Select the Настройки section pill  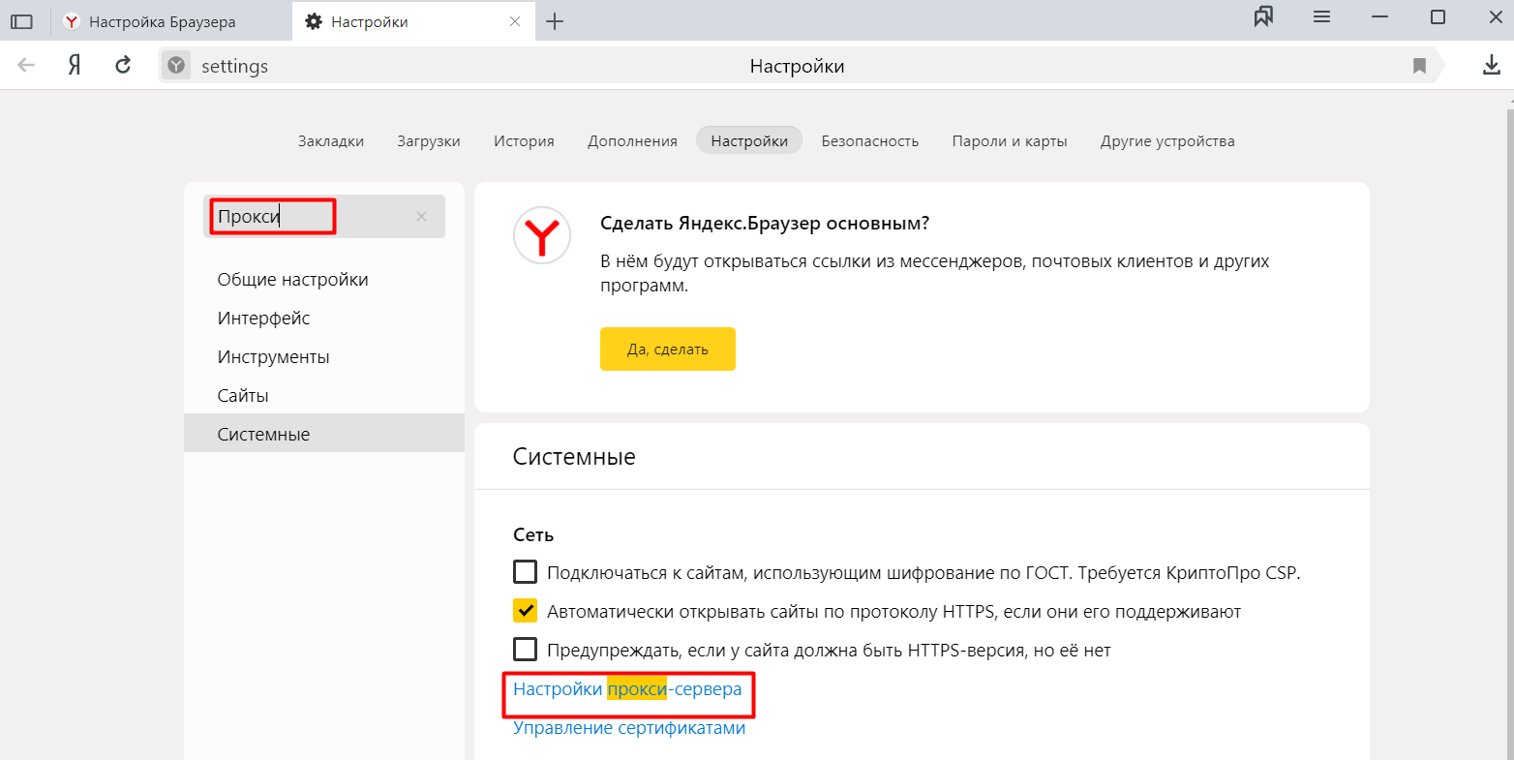(x=749, y=140)
